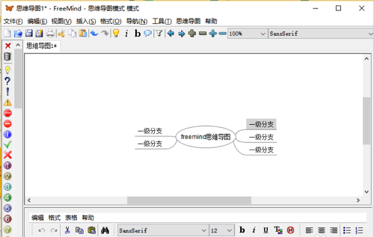Open the 格式(O) menu in menu bar
This screenshot has height=237, width=374.
coord(111,21)
